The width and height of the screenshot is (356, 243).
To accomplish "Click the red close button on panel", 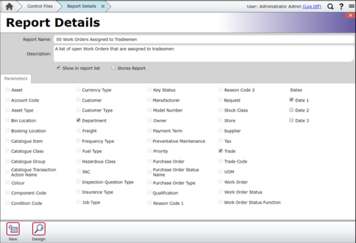I will (x=351, y=15).
